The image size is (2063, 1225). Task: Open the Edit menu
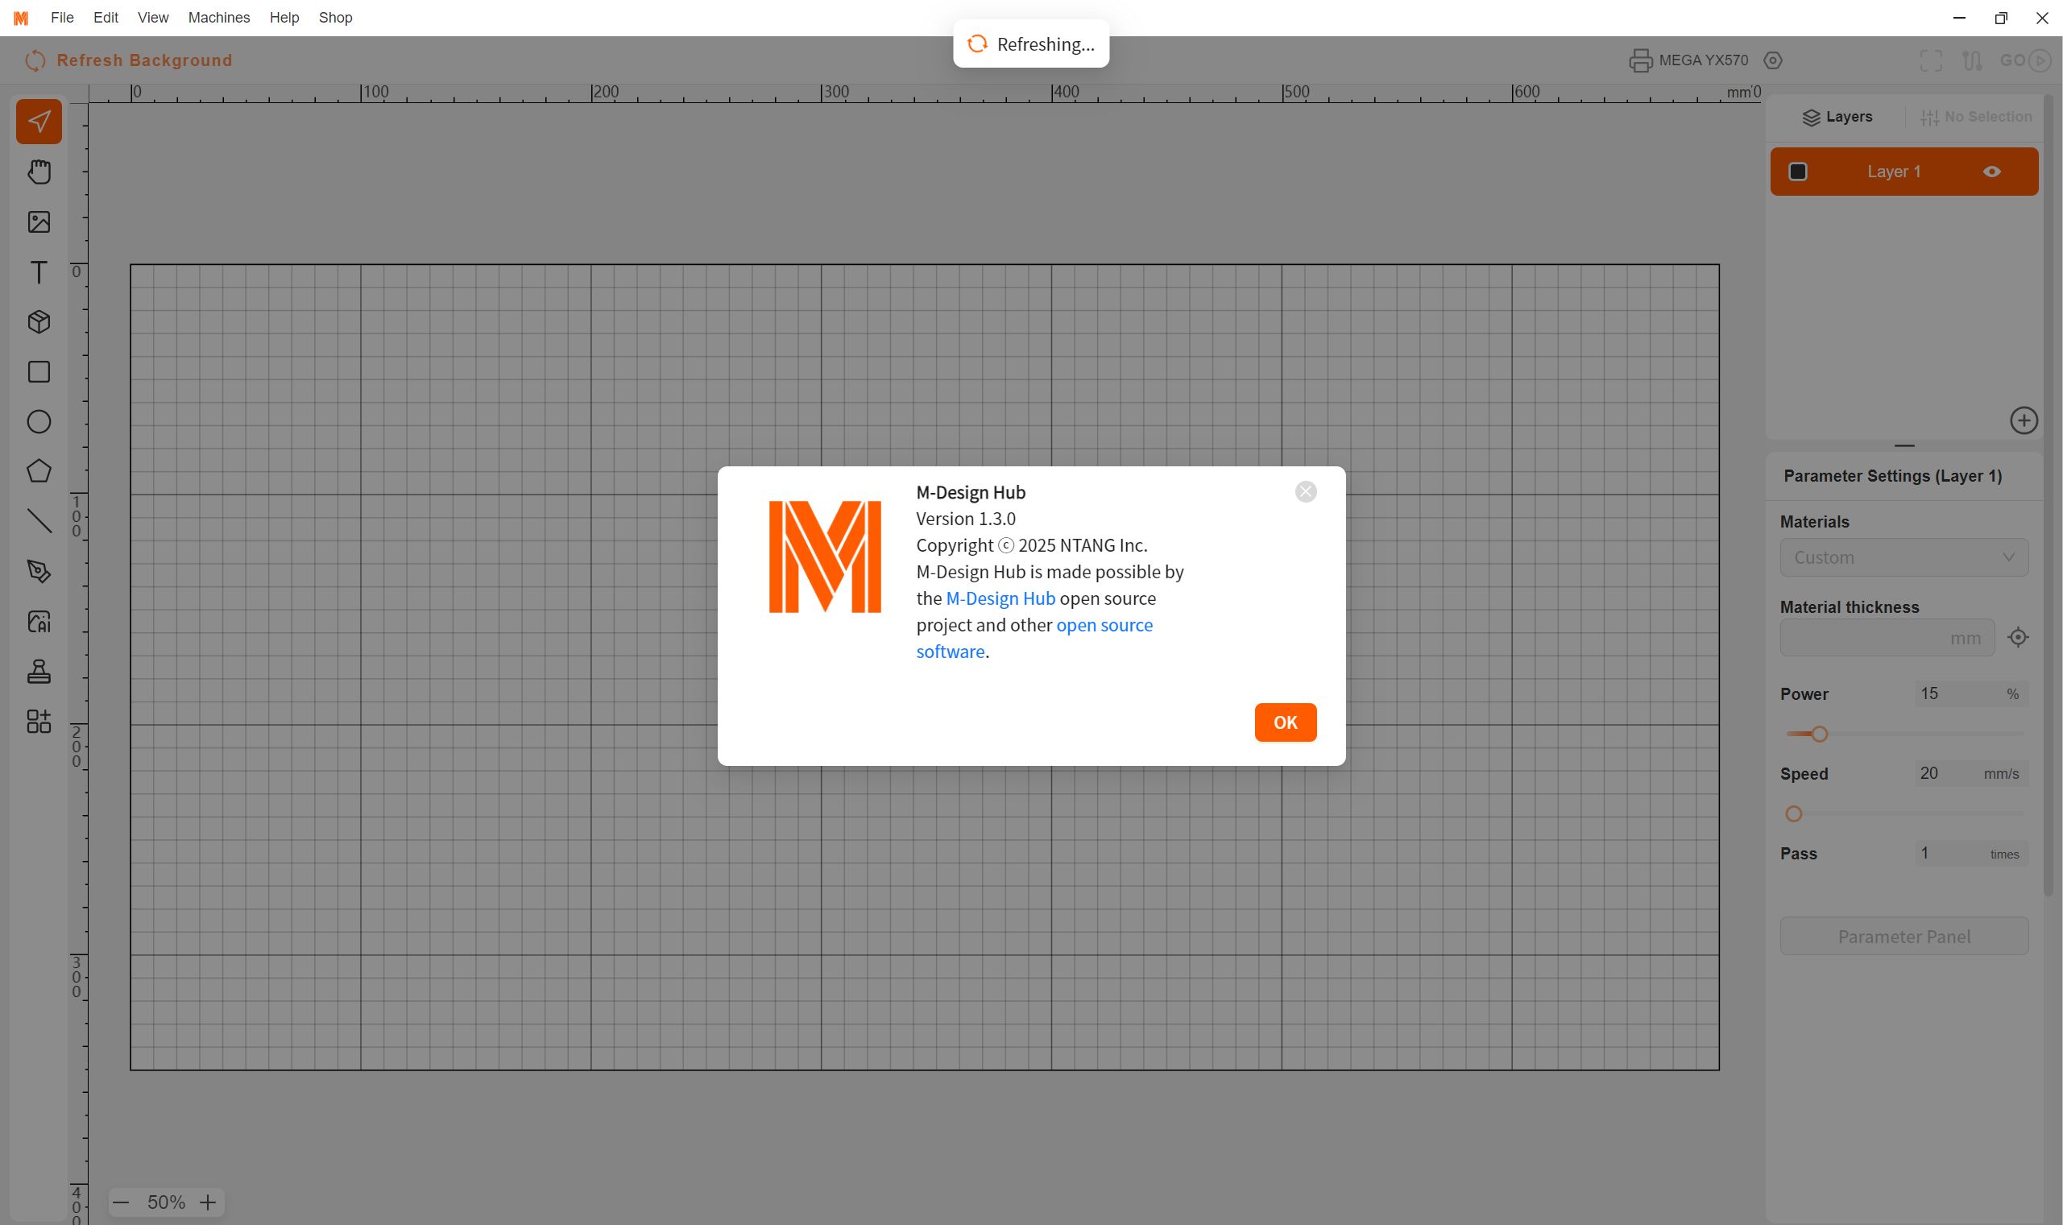point(106,18)
